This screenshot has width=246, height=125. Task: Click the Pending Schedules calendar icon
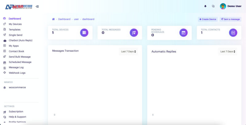pos(183,33)
